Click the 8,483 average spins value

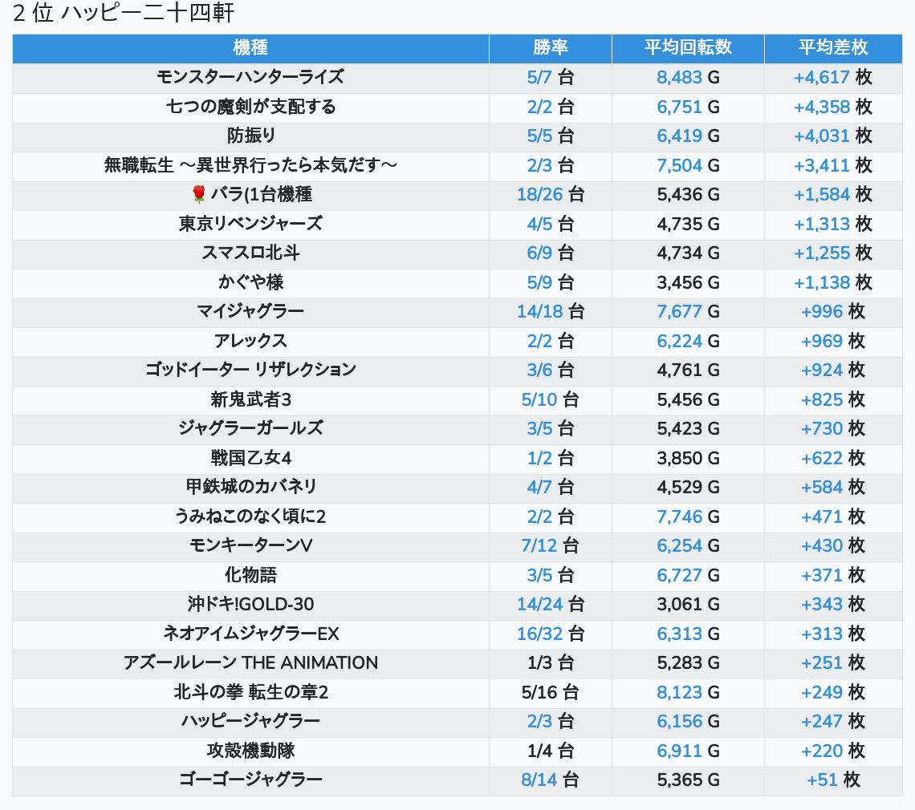(679, 78)
